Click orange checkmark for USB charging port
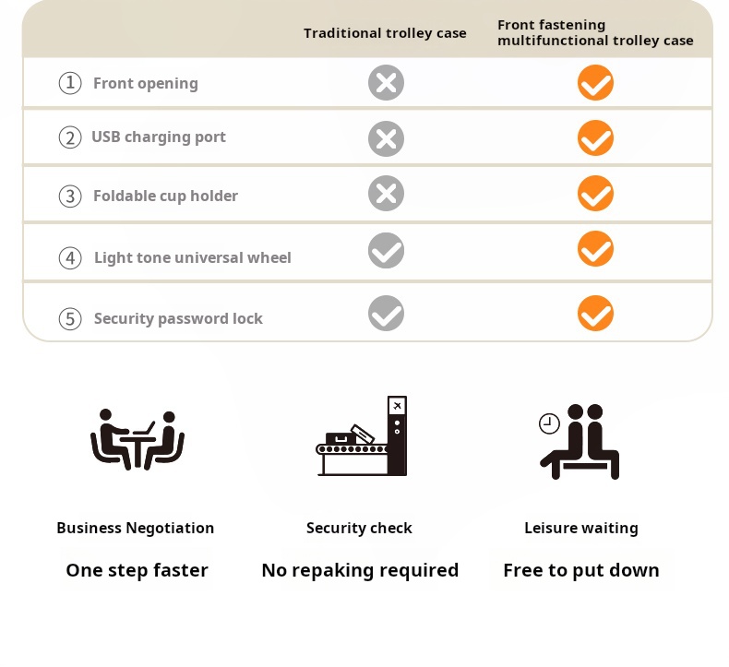 [x=595, y=138]
